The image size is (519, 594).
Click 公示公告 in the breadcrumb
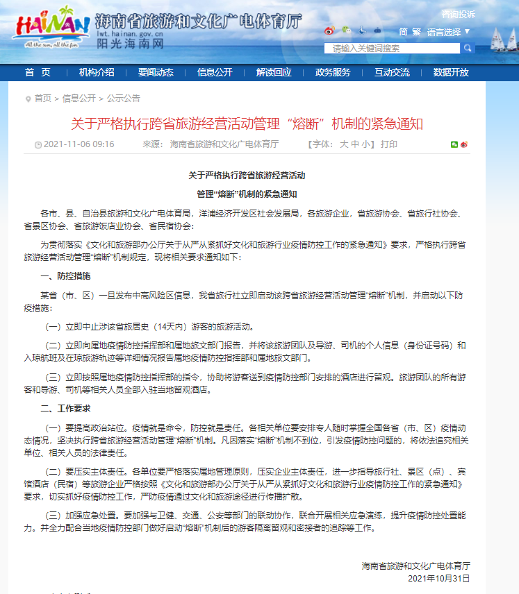click(x=124, y=99)
